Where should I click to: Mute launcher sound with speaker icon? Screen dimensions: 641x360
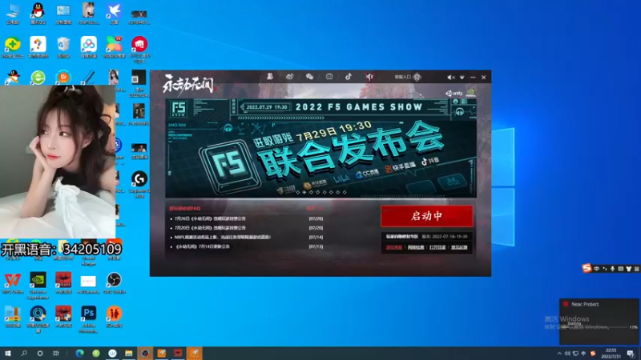450,77
